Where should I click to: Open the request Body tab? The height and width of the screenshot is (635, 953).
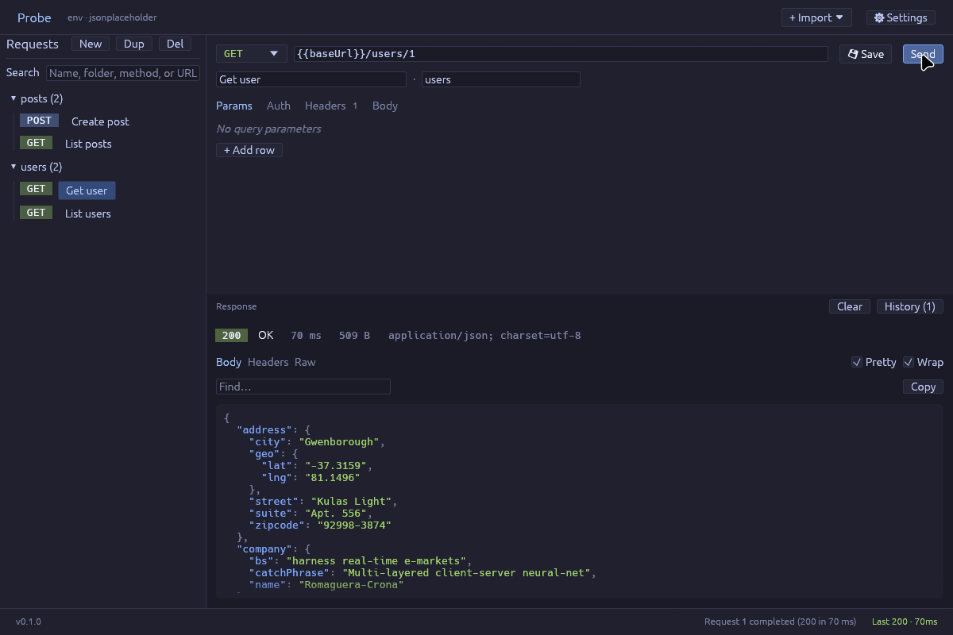pyautogui.click(x=385, y=106)
